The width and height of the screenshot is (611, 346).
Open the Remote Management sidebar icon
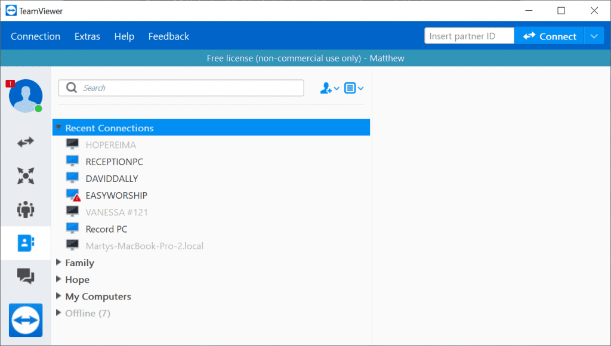tap(26, 176)
